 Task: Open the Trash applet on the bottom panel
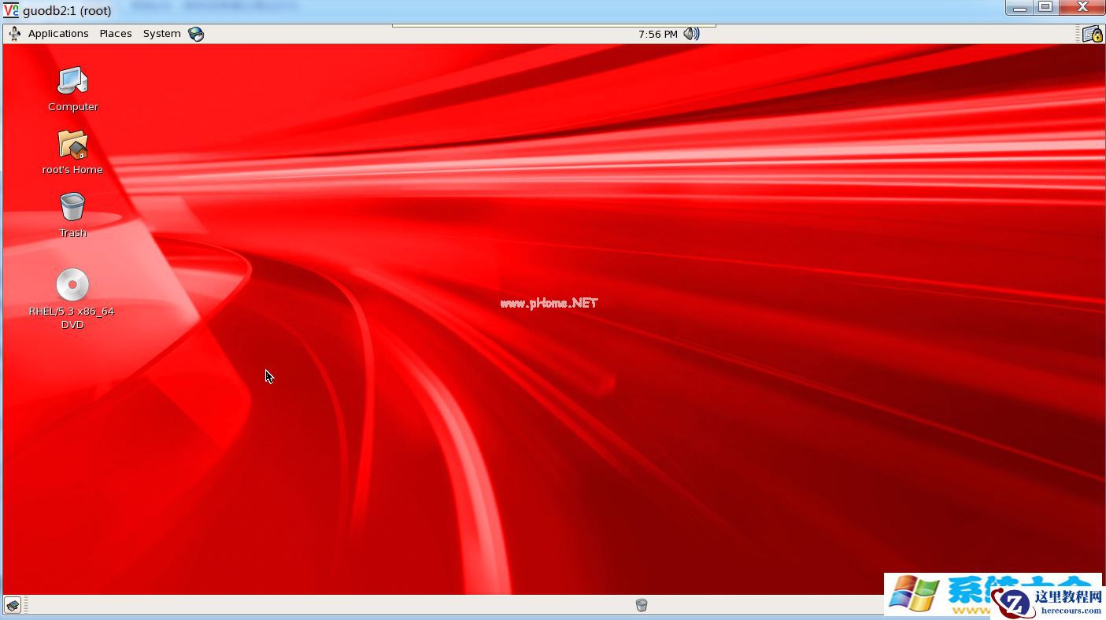641,604
